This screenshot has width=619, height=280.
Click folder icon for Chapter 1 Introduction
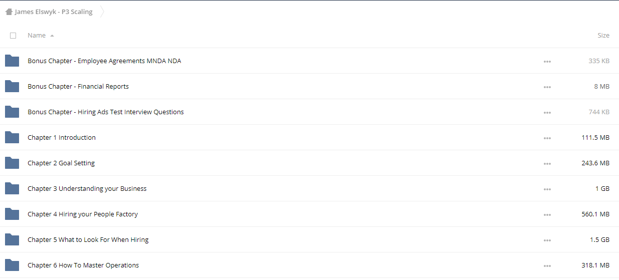12,137
